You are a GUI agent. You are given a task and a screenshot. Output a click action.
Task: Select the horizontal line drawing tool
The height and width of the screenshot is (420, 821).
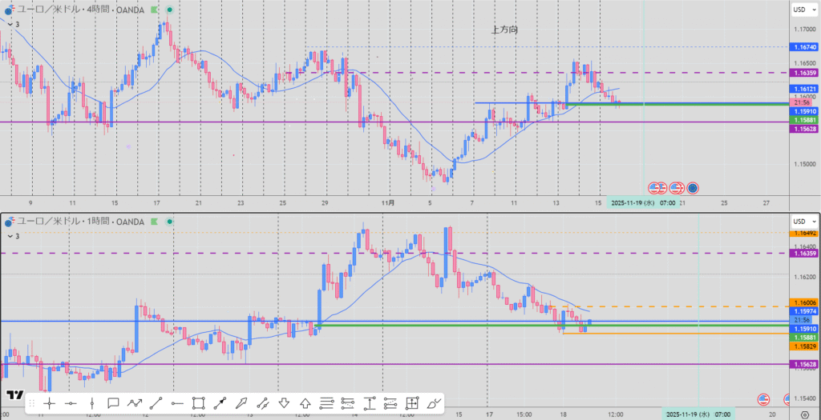click(x=71, y=403)
